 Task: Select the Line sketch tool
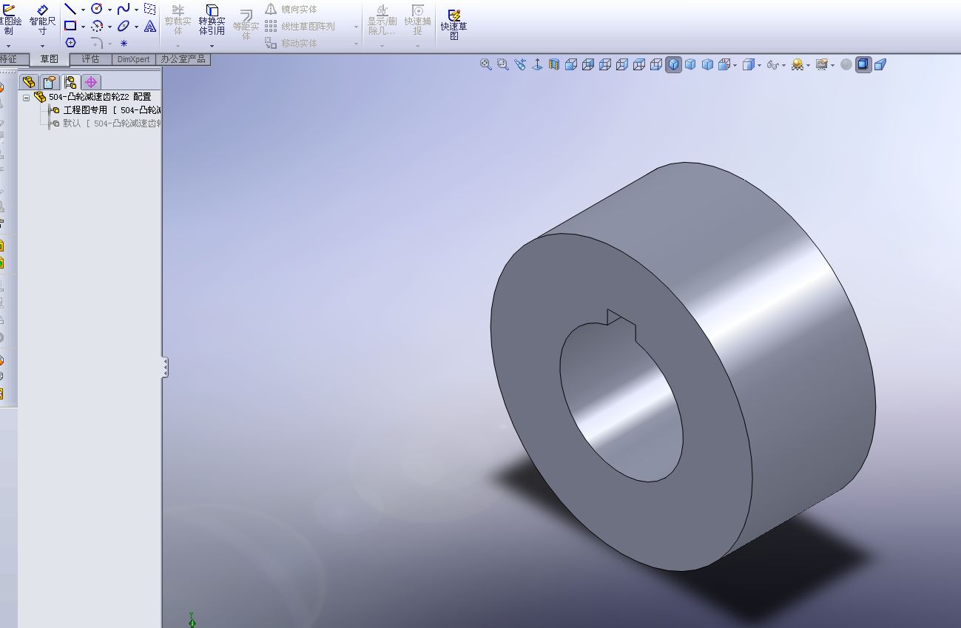click(x=70, y=9)
